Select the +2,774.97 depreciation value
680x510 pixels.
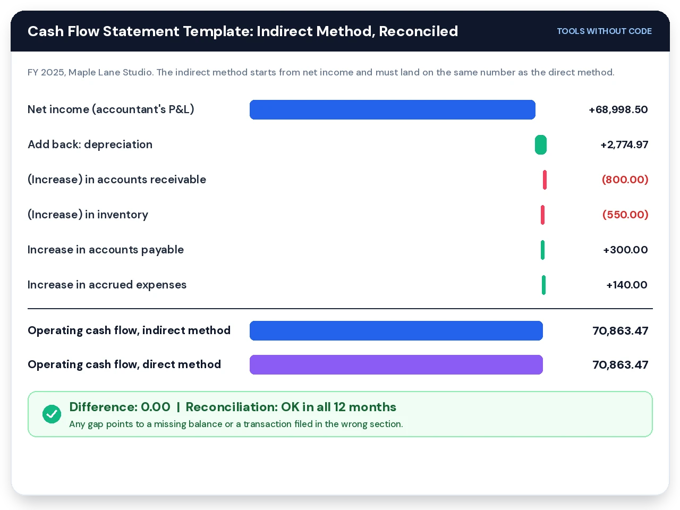click(x=624, y=144)
